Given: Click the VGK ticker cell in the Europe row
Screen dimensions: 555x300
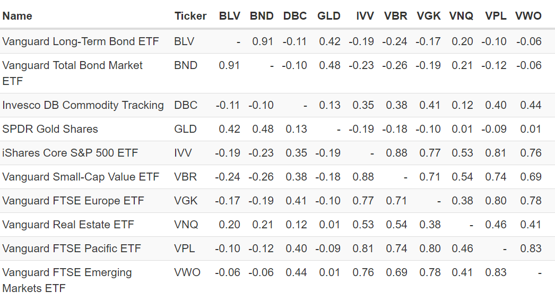Looking at the screenshot, I should click(186, 201).
